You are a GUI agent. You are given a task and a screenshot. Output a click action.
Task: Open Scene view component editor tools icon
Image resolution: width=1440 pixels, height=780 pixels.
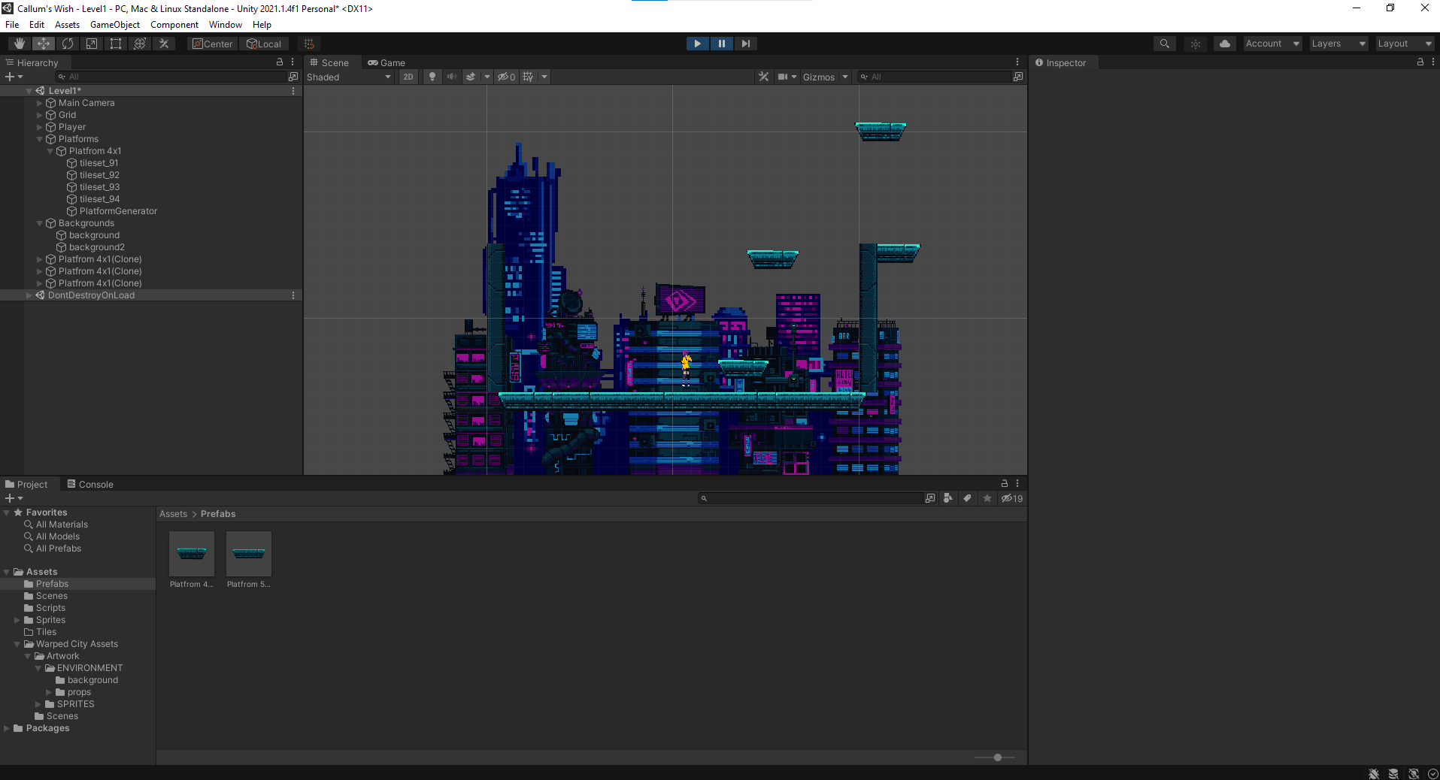[x=764, y=77]
